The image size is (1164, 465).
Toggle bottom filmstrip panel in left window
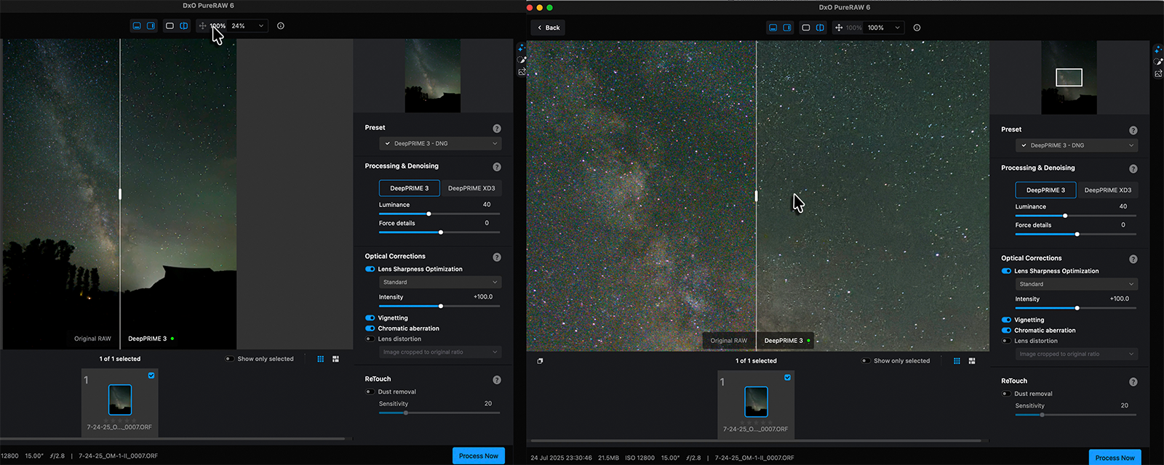(136, 25)
